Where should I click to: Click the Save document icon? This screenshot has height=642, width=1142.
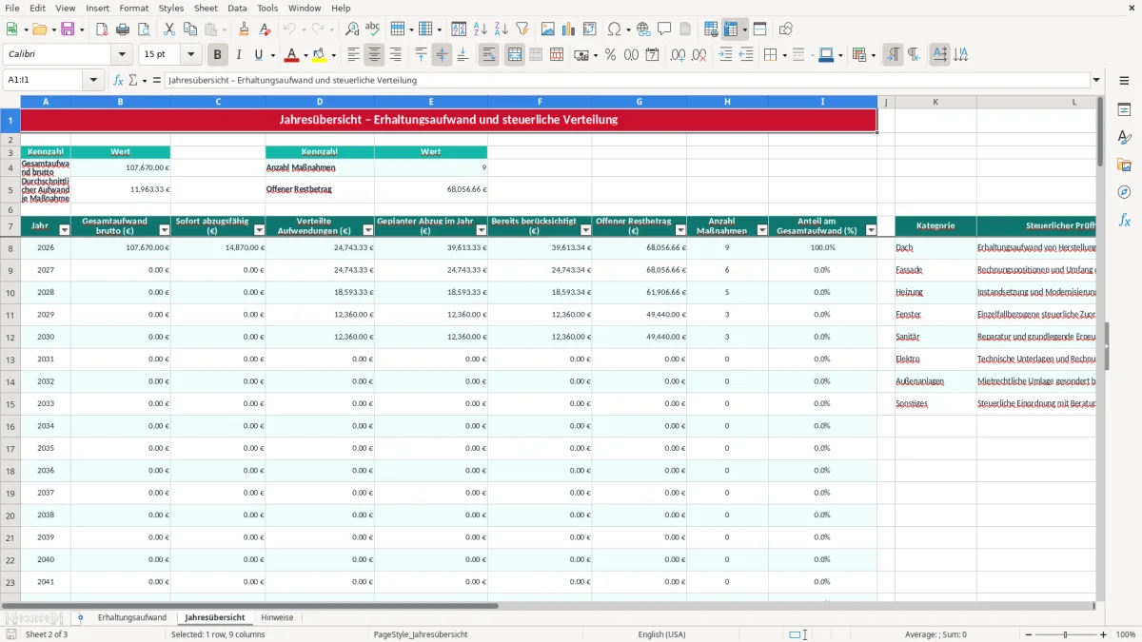click(x=68, y=29)
